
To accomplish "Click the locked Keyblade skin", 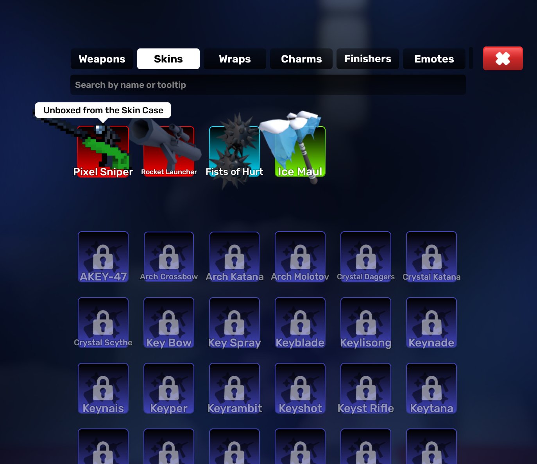I will coord(300,323).
